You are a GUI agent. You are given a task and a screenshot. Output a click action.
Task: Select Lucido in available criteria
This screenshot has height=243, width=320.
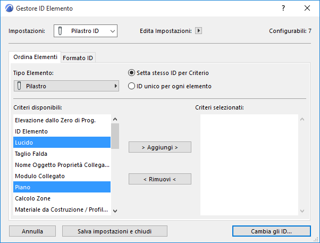click(x=62, y=142)
